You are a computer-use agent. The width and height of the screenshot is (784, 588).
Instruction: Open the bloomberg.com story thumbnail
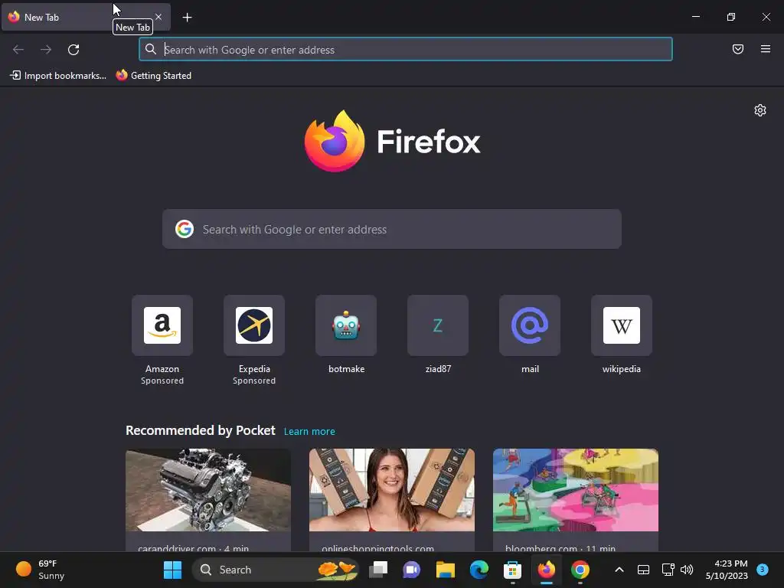(576, 490)
